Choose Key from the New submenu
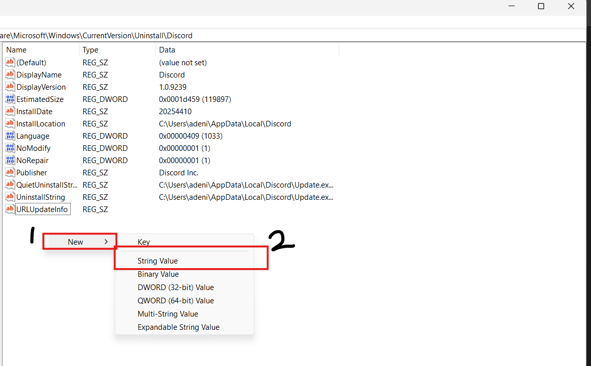This screenshot has height=366, width=591. (144, 242)
